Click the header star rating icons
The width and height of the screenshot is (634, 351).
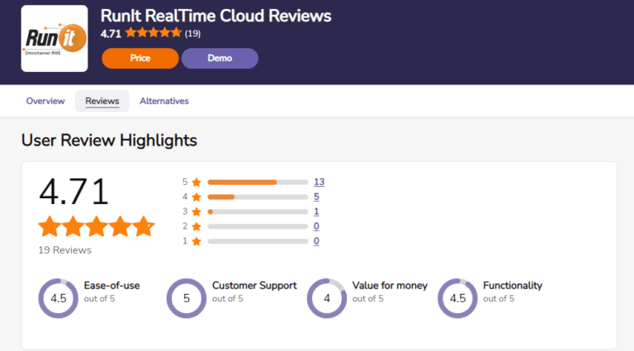click(x=154, y=34)
